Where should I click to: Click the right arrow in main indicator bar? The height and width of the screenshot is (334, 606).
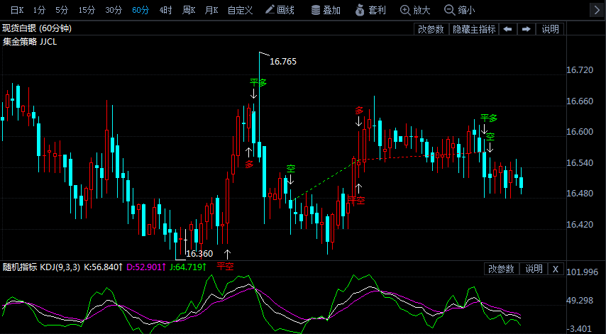tap(526, 29)
